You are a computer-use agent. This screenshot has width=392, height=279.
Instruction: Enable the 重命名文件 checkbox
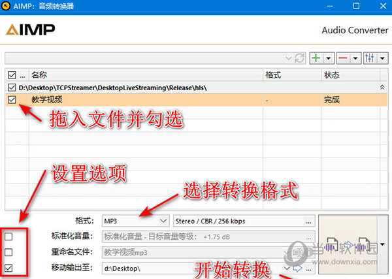[x=8, y=252]
